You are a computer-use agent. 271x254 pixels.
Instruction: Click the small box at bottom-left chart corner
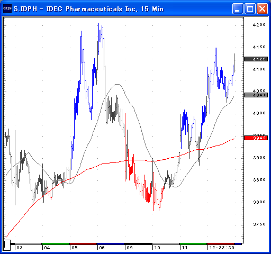(7, 245)
